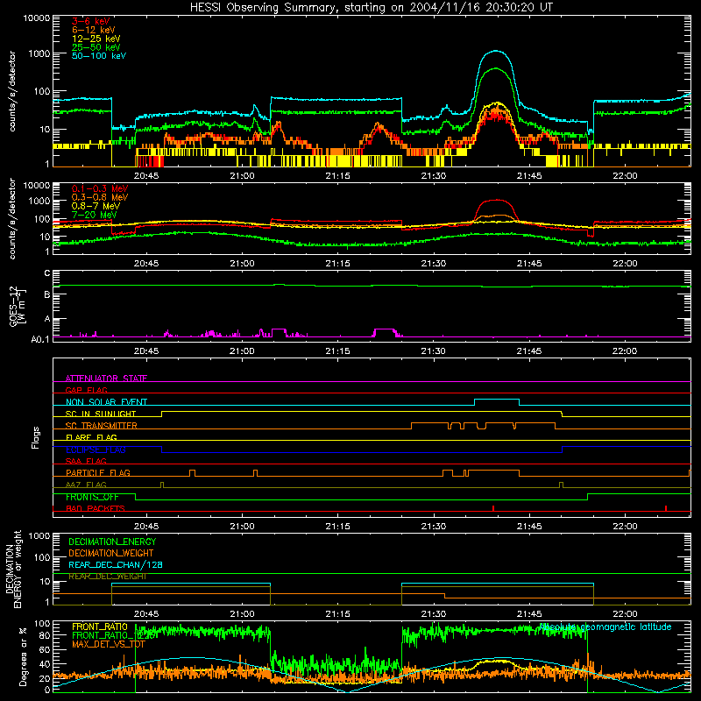Click the NON_SOLAR_EVENT flag label
701x701 pixels.
(106, 402)
